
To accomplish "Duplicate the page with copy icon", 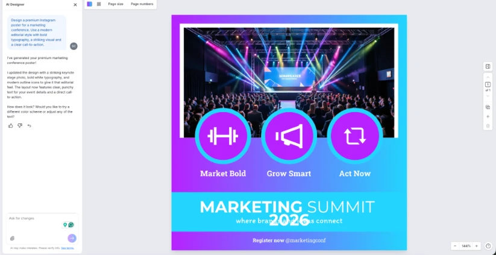I will point(488,107).
